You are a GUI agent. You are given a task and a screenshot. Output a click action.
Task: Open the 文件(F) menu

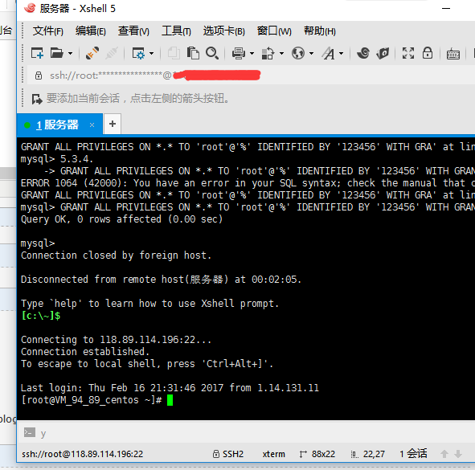point(48,31)
